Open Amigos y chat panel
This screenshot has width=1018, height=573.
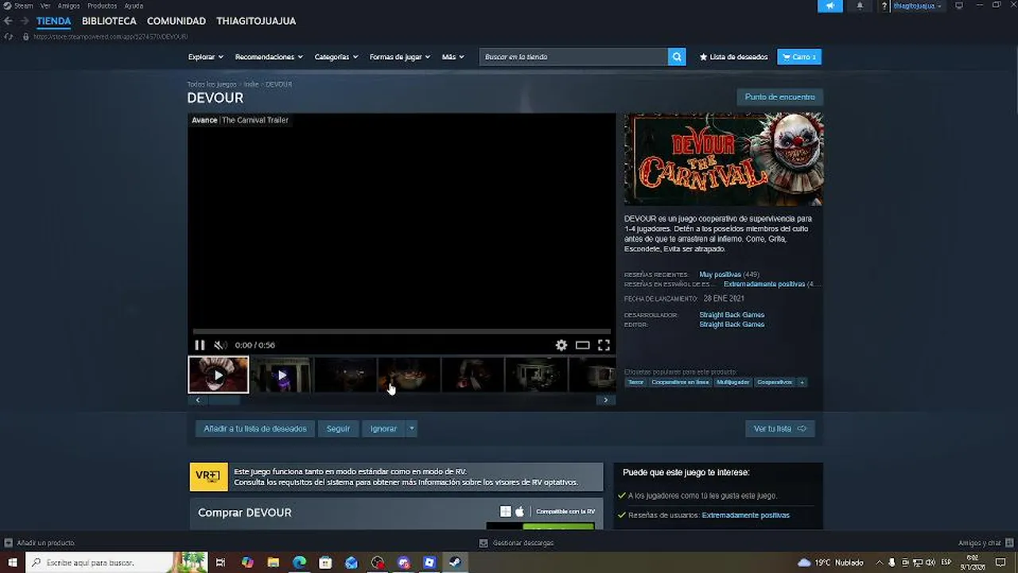[985, 543]
